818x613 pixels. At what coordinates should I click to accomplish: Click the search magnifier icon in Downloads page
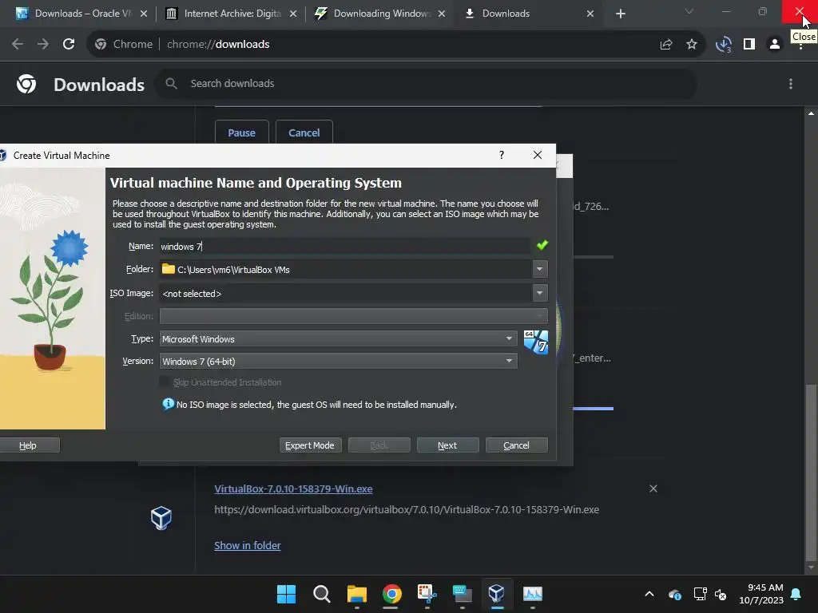[x=171, y=83]
